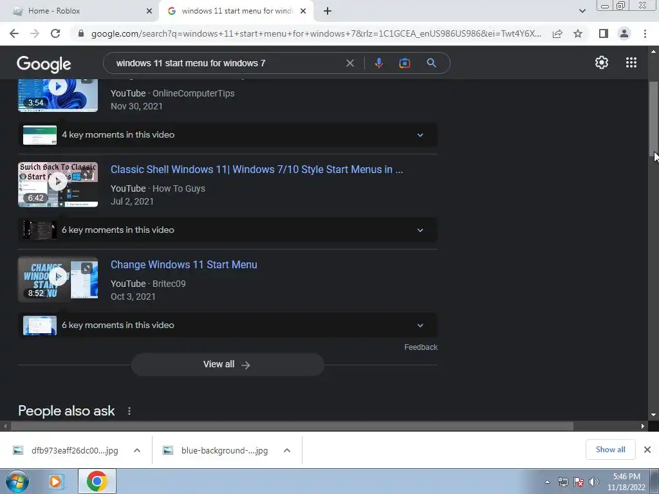The width and height of the screenshot is (659, 494).
Task: Submit search with the magnifier icon
Action: (431, 63)
